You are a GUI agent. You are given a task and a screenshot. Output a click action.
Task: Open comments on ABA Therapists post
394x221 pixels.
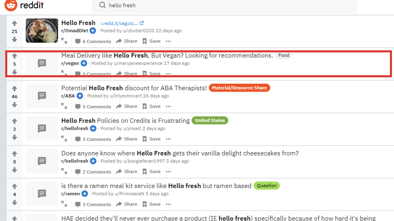(x=93, y=106)
